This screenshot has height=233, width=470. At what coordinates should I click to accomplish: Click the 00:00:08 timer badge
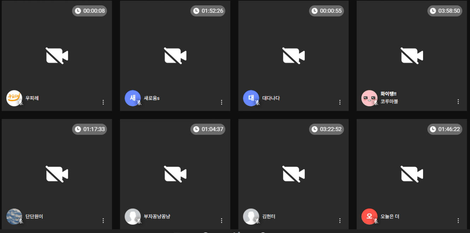tap(90, 11)
